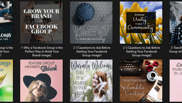Viewport: 182px width, 103px height.
Task: Open the Warmly Welcome Each New Member thumbnail
Action: tap(91, 81)
